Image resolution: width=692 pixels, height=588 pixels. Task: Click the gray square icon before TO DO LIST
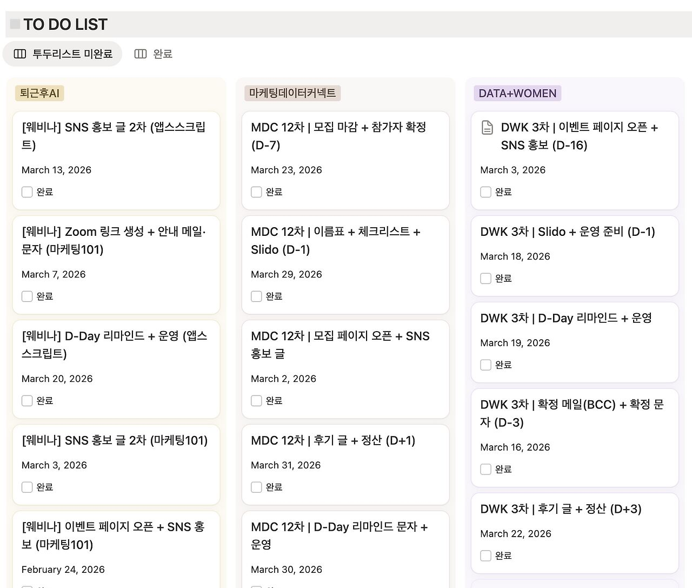pos(15,24)
